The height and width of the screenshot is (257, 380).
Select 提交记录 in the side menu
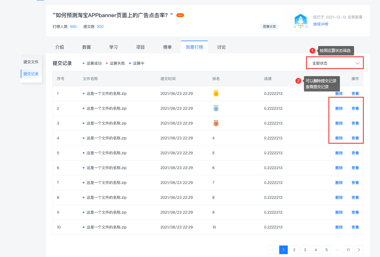(x=31, y=74)
